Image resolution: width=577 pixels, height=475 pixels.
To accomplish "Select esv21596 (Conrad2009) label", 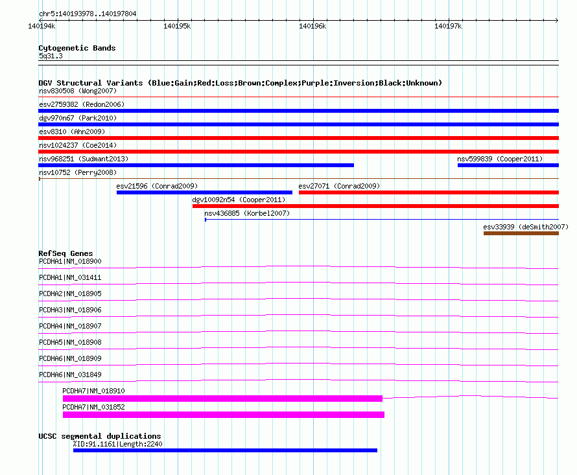I will tap(157, 186).
